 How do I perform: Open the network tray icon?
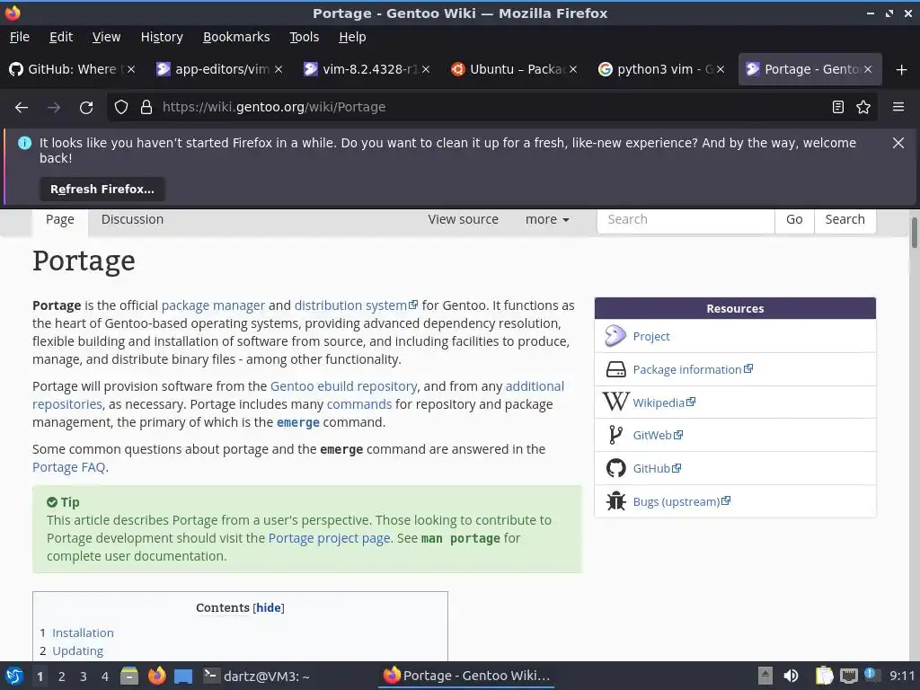[848, 676]
